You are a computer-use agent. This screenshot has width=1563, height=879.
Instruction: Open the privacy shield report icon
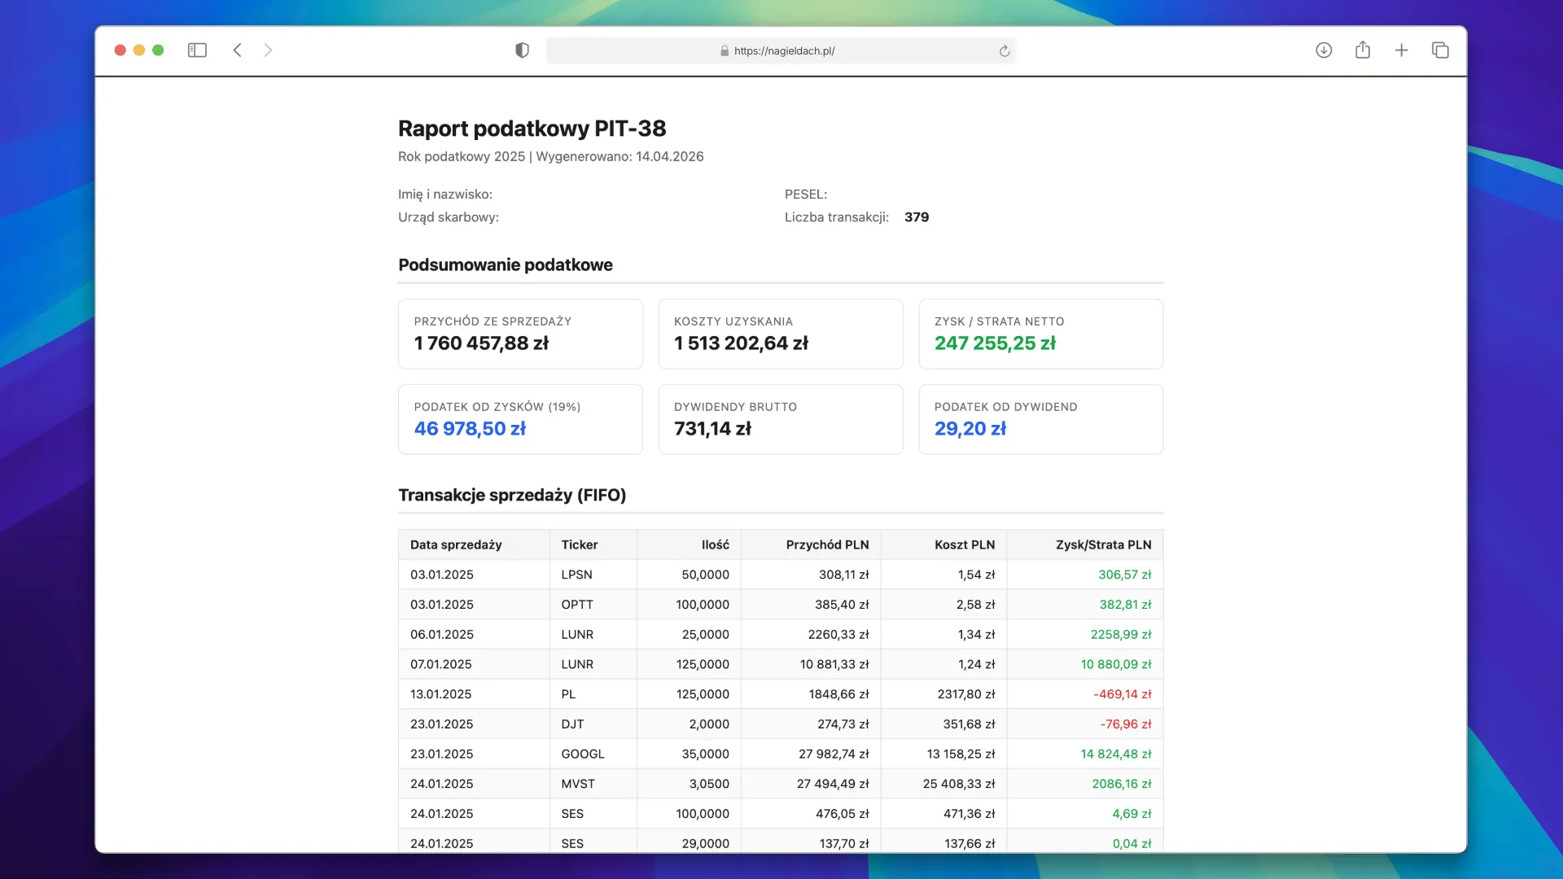tap(522, 50)
